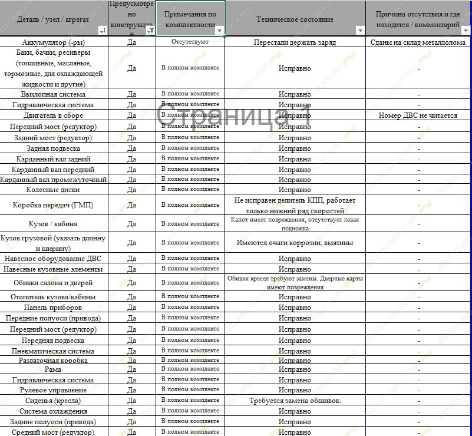This screenshot has height=436, width=472.
Task: Click the Отопитель кузова/кабины cell
Action: tap(54, 297)
